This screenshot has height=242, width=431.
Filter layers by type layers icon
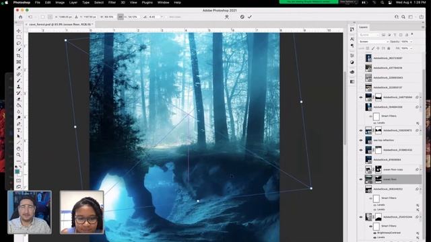(395, 35)
